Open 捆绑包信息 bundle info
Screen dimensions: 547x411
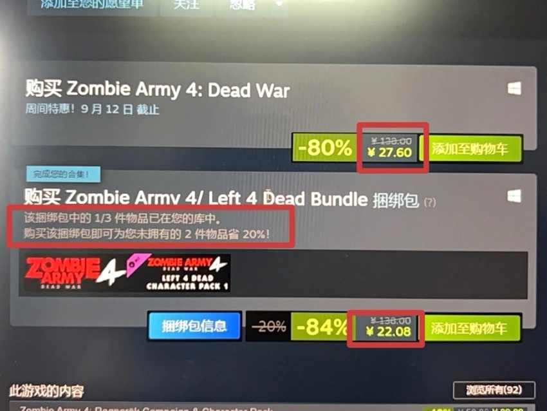coord(194,326)
